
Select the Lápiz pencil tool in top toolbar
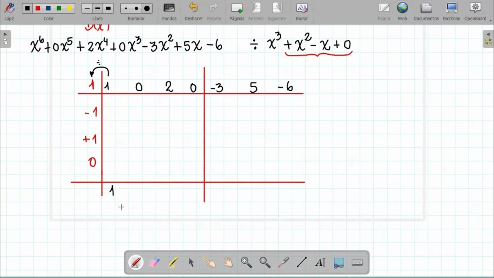(x=9, y=11)
